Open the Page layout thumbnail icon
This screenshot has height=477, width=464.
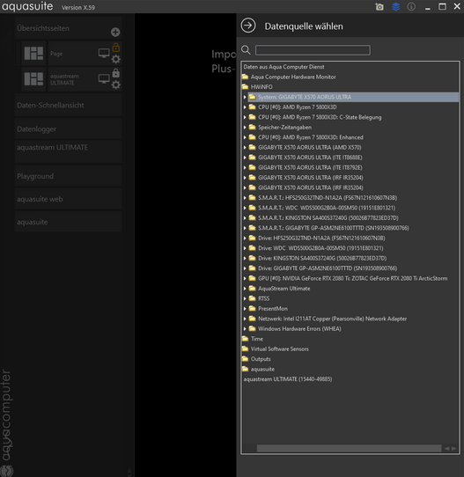point(33,53)
